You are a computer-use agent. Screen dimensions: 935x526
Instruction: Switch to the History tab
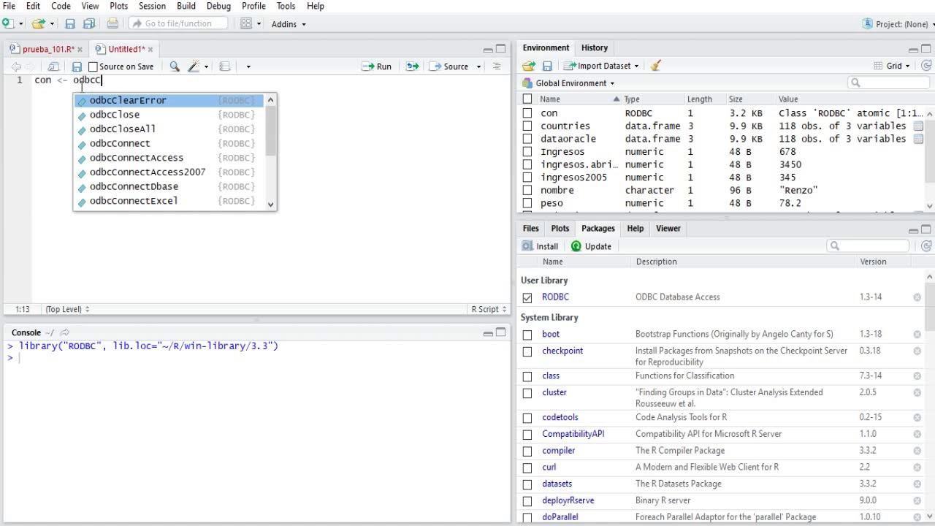point(594,47)
